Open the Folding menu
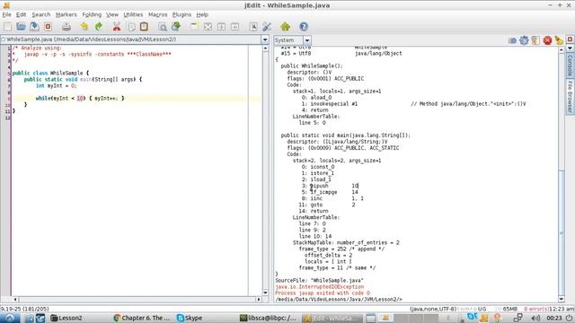575x323 pixels. point(92,14)
